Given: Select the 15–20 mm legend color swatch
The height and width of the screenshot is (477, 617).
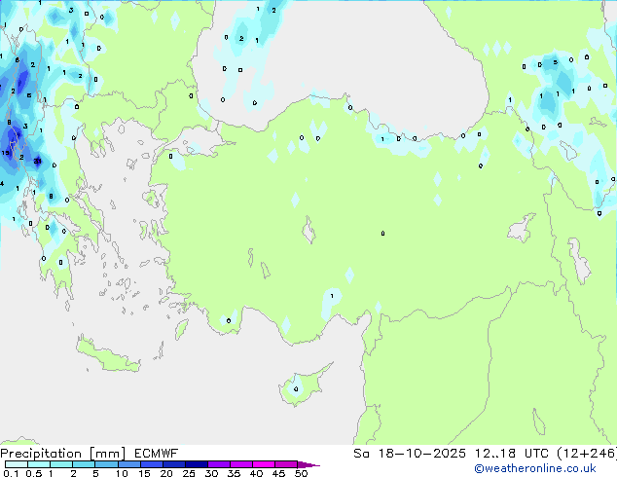Looking at the screenshot, I should [x=151, y=464].
